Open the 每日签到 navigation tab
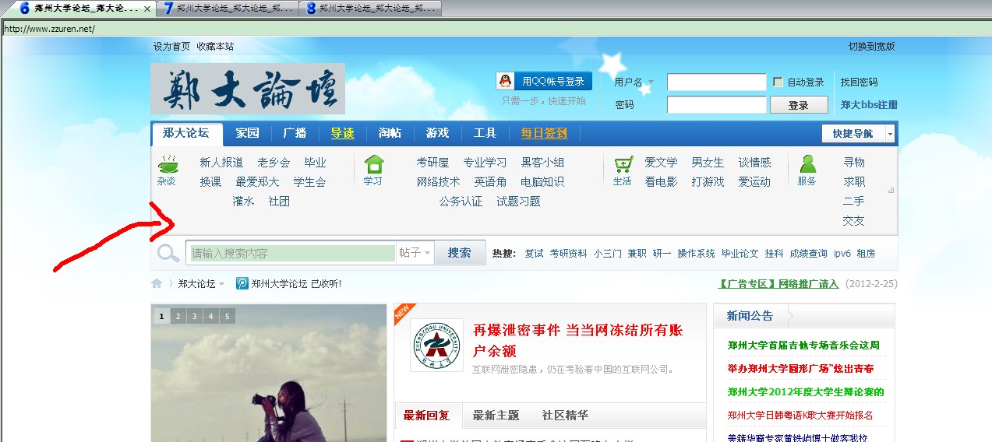This screenshot has height=442, width=992. tap(544, 133)
